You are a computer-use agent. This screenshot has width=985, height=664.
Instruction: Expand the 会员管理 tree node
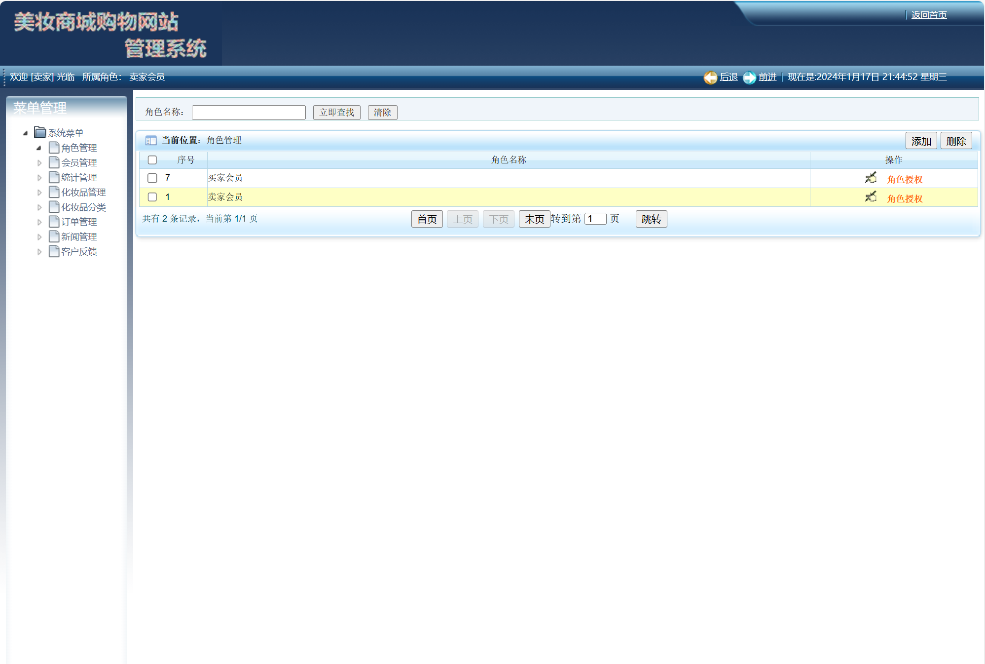40,162
